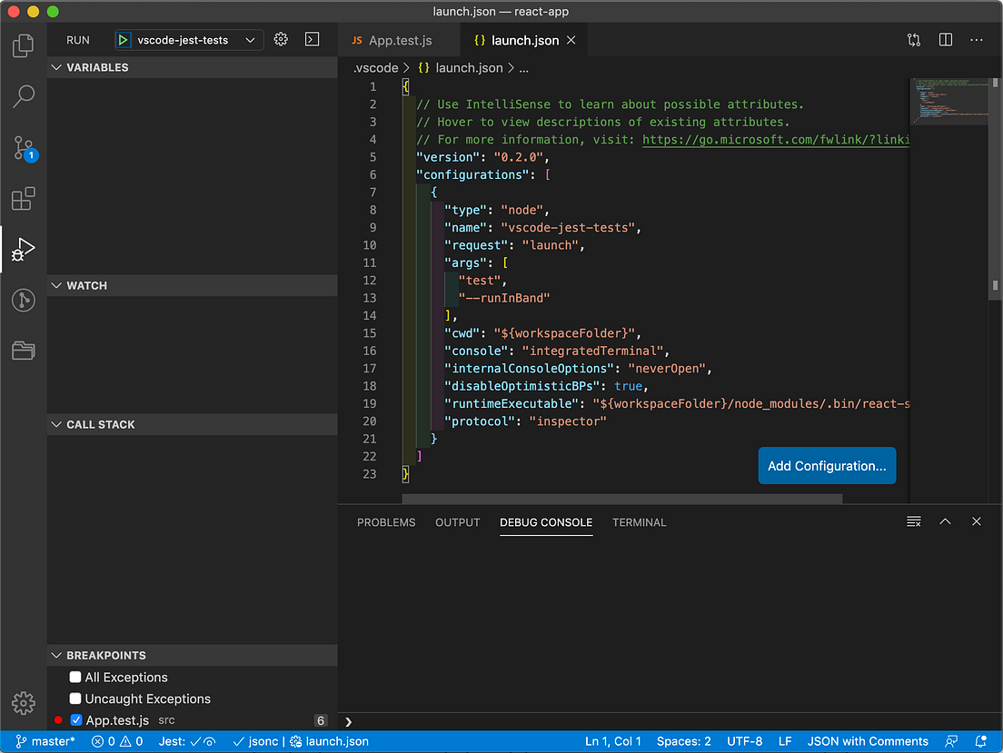Enable the All Exceptions breakpoint
This screenshot has height=753, width=1003.
(x=74, y=677)
